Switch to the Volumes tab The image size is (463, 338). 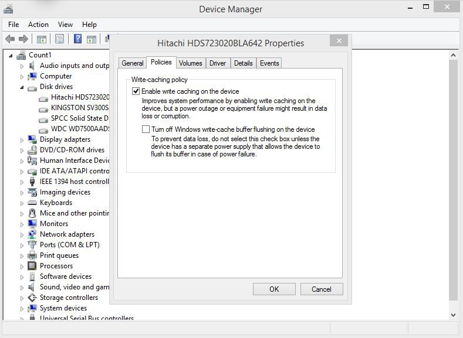190,63
